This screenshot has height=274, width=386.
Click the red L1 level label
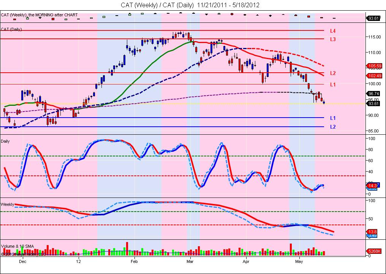click(333, 84)
